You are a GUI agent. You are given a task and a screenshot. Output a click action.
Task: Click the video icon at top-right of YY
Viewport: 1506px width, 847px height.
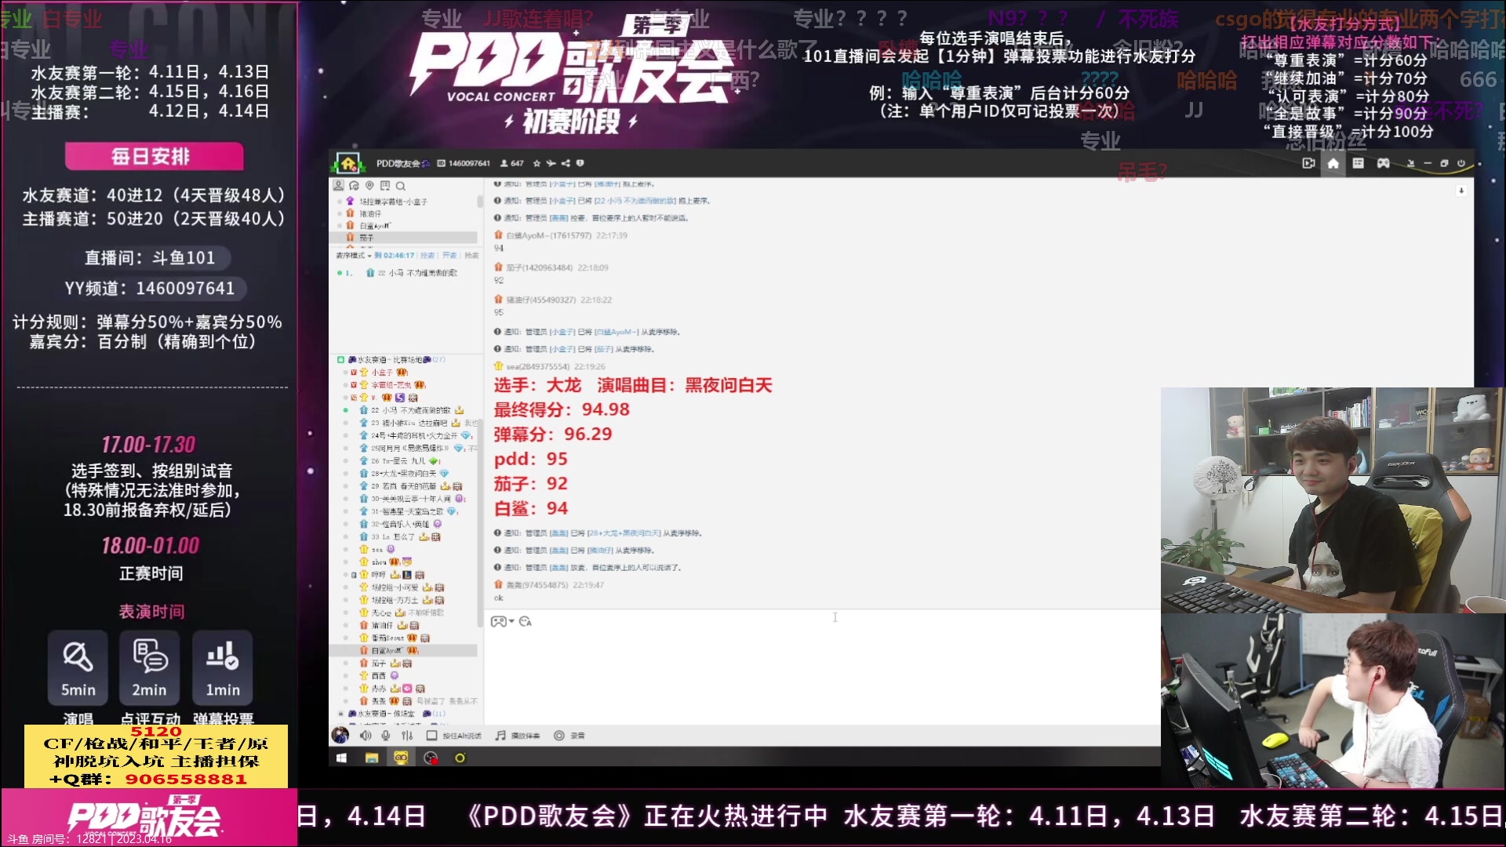[1308, 163]
